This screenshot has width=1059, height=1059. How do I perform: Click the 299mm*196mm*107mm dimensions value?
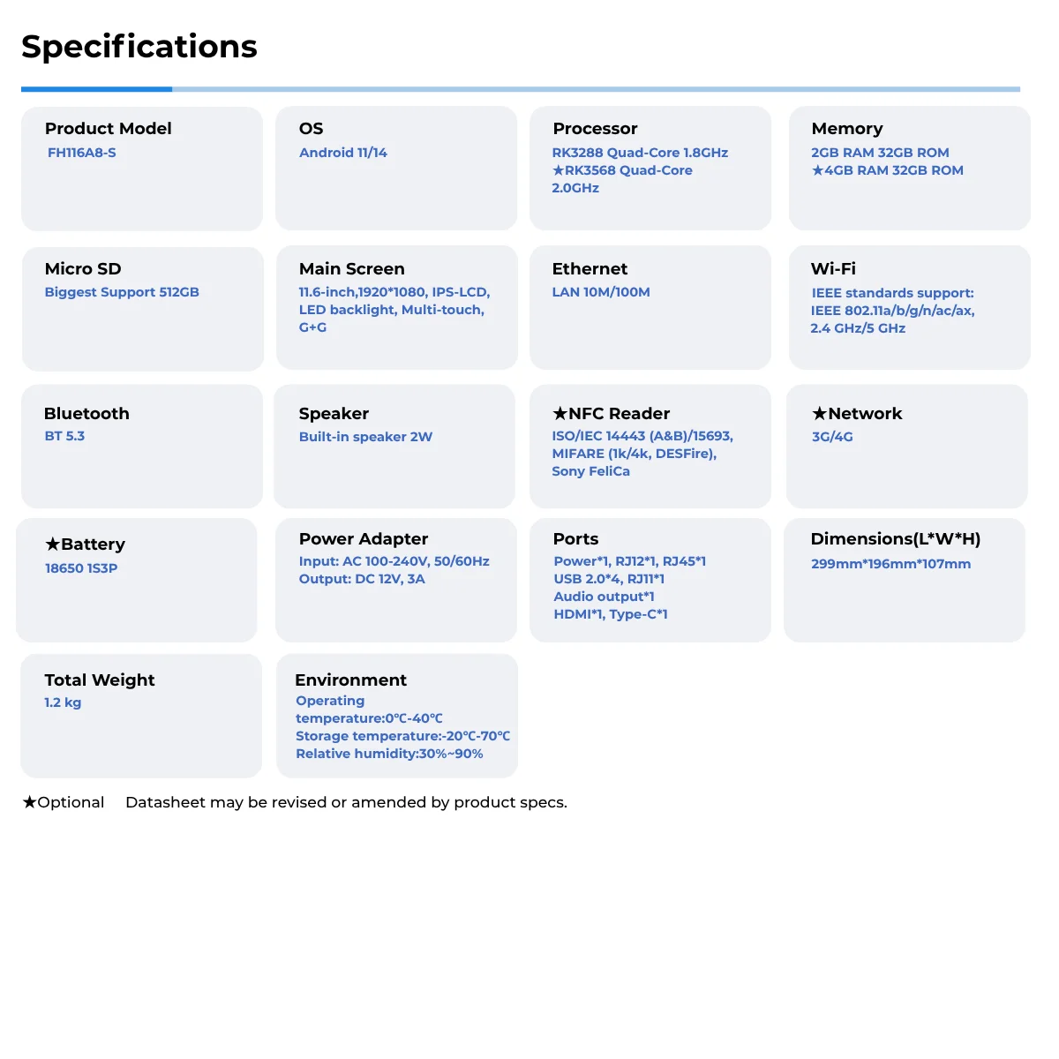890,564
